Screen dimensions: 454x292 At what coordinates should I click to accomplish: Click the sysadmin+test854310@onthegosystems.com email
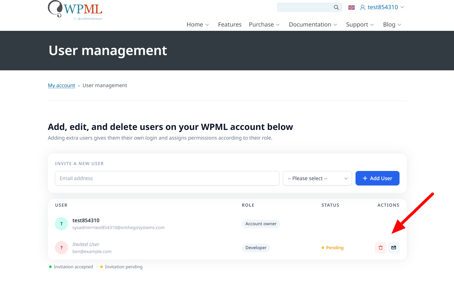click(x=118, y=228)
